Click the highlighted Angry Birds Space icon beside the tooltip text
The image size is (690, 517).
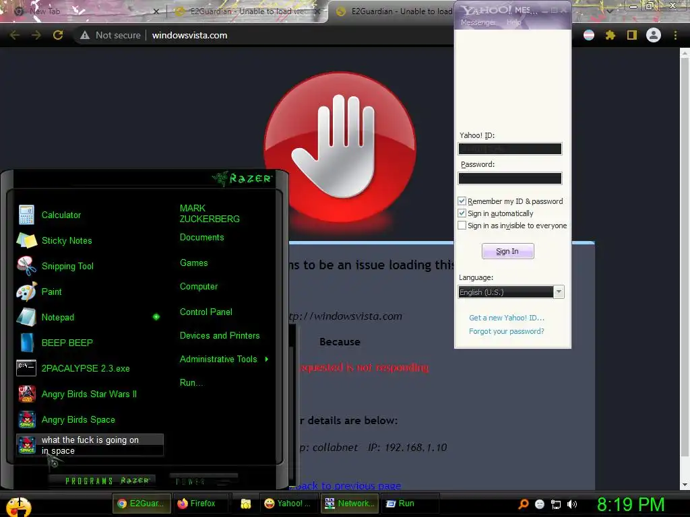pos(26,445)
